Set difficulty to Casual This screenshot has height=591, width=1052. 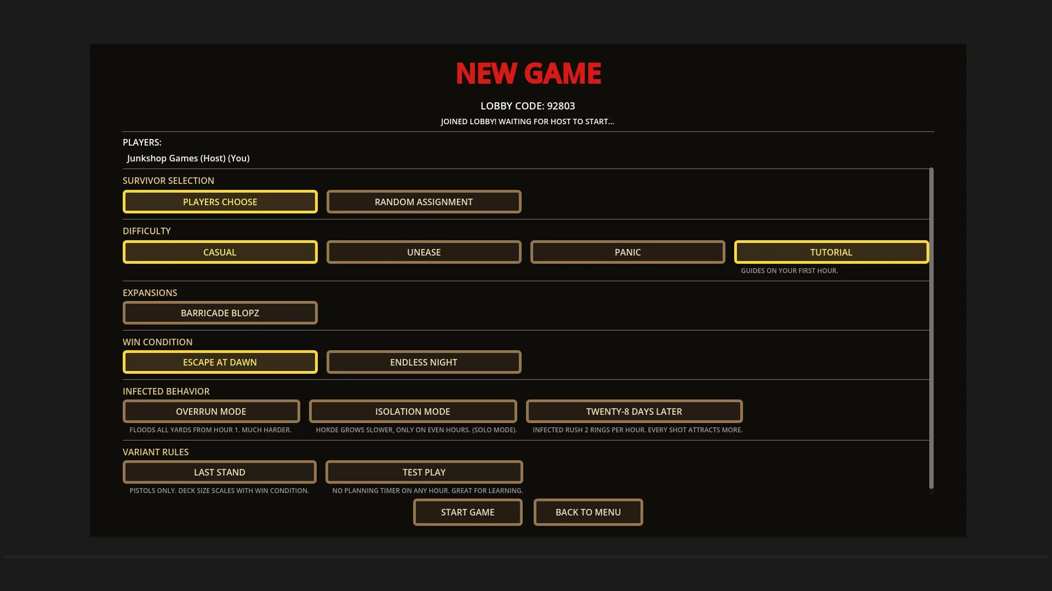[220, 252]
